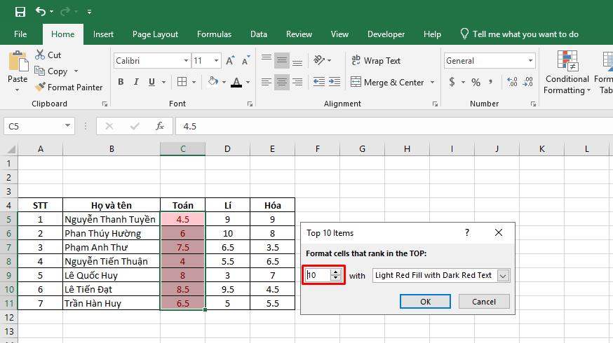This screenshot has width=613, height=343.
Task: Decrease indent
Action: pos(319,82)
